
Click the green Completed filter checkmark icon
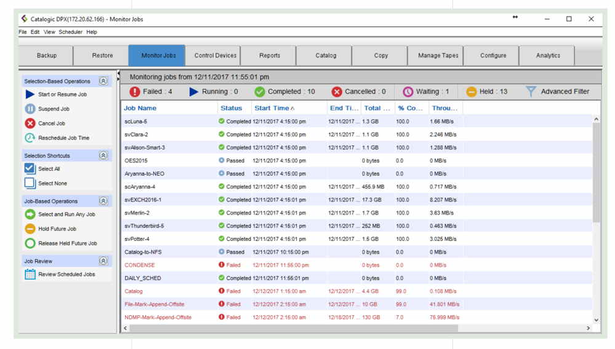coord(259,92)
